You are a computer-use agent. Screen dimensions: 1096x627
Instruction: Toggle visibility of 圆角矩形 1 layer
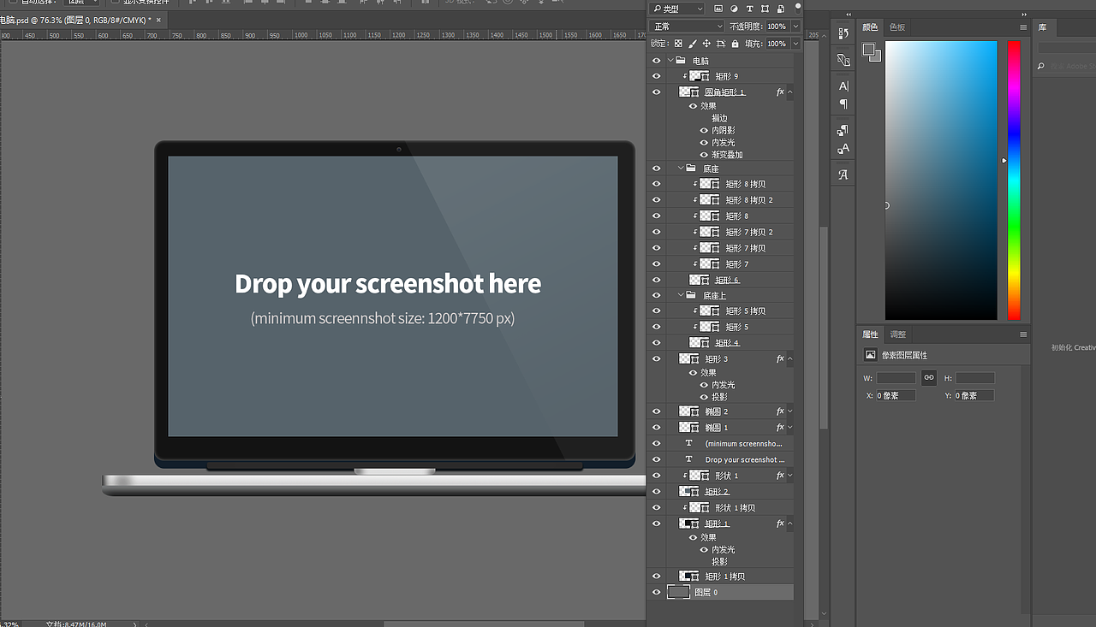657,92
